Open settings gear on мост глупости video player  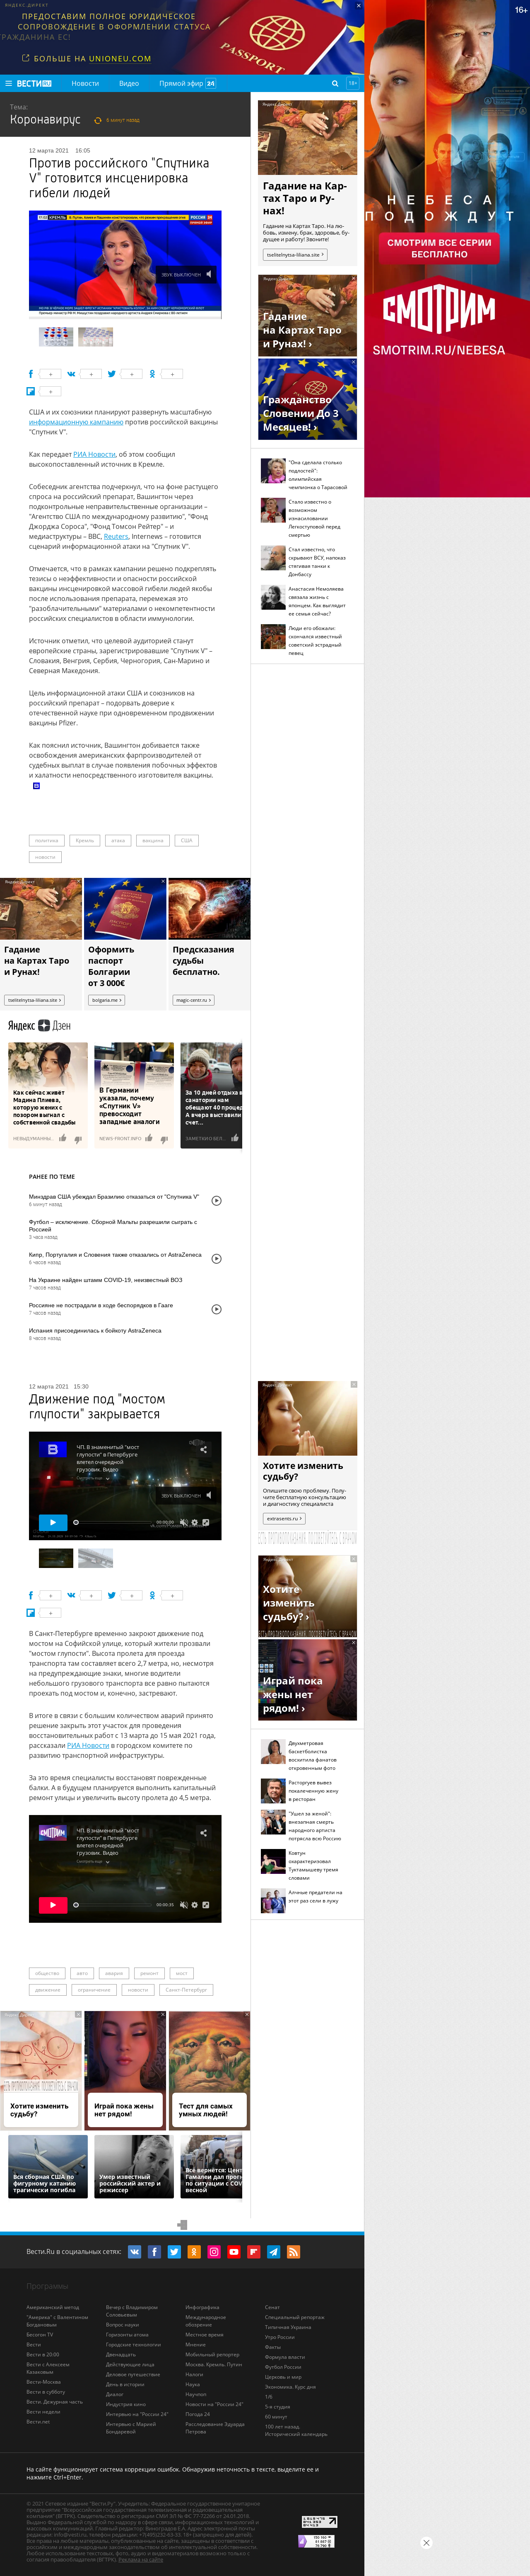[x=195, y=1522]
